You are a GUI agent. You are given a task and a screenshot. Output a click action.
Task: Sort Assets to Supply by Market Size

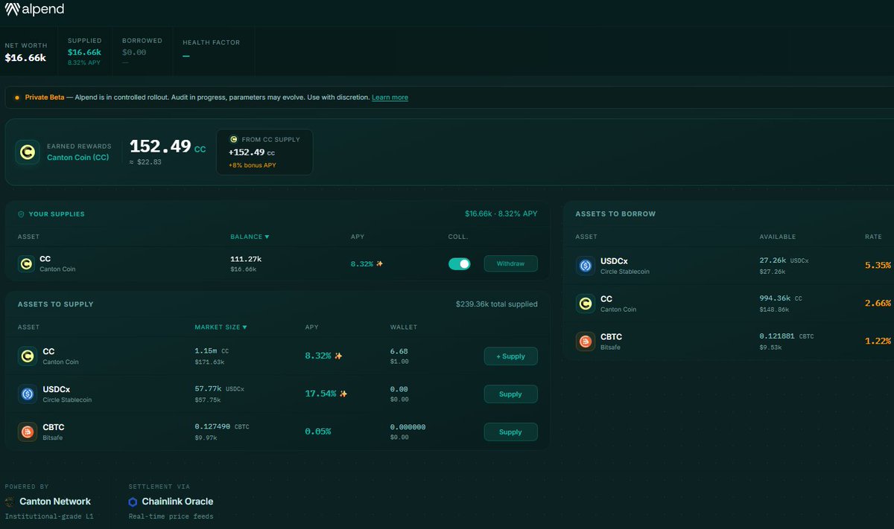tap(221, 327)
